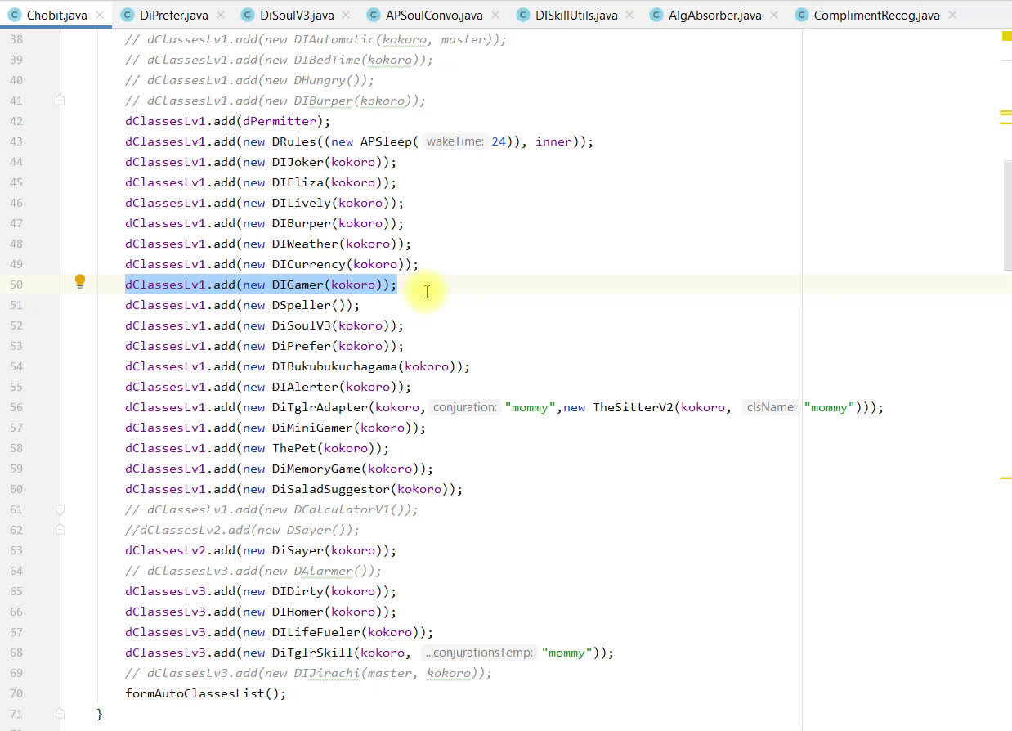Click the vertical editor scrollbar thumb

coord(1007,213)
